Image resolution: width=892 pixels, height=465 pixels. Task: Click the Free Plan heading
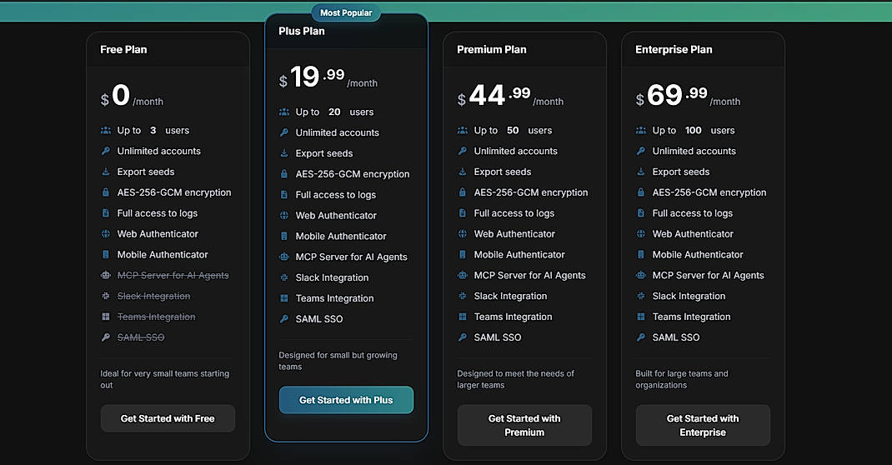point(123,49)
